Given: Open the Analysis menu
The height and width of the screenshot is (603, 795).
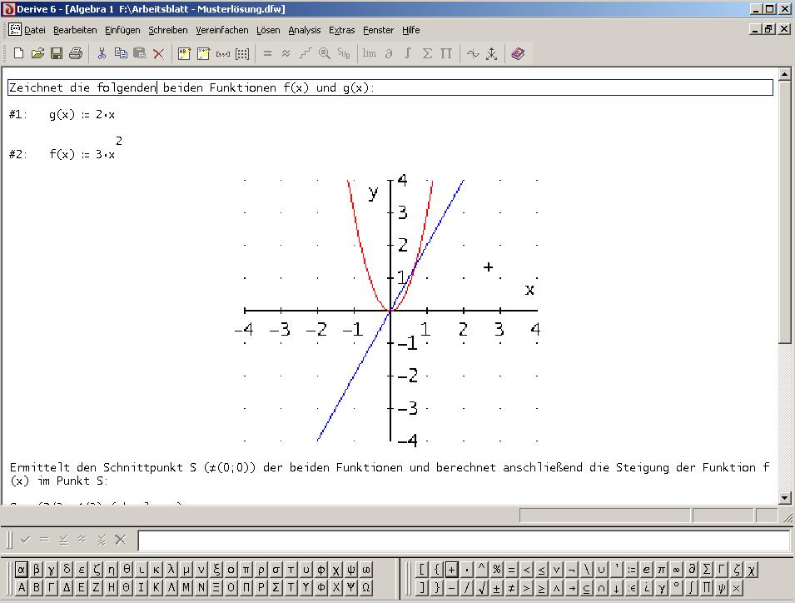Looking at the screenshot, I should pyautogui.click(x=304, y=30).
